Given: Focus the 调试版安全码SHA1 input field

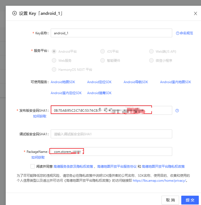Looking at the screenshot, I should [x=111, y=134].
